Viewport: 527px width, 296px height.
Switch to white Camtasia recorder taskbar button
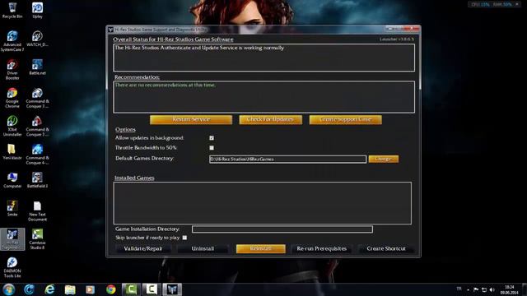coord(152,289)
